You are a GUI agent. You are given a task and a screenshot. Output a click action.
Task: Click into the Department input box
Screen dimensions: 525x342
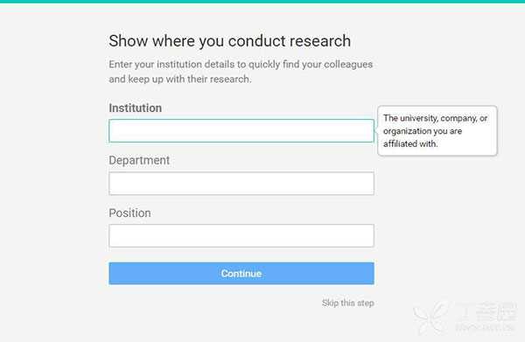click(x=241, y=184)
